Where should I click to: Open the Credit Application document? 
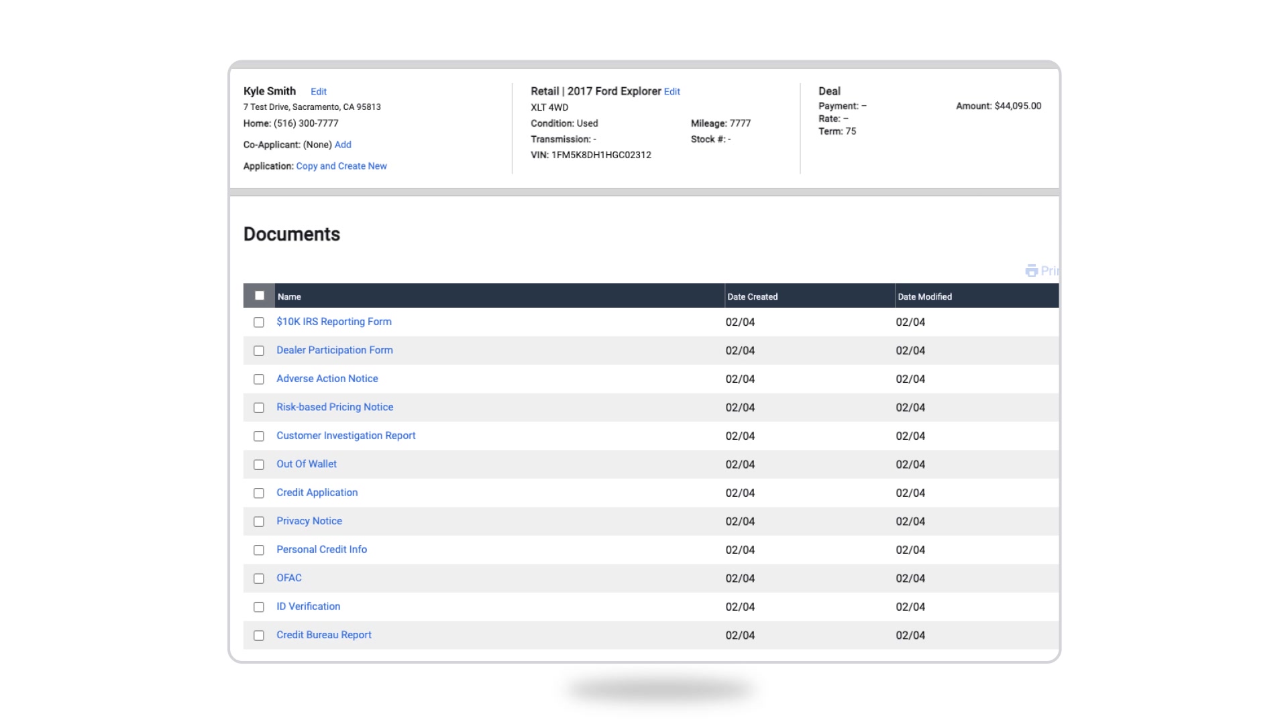tap(317, 493)
